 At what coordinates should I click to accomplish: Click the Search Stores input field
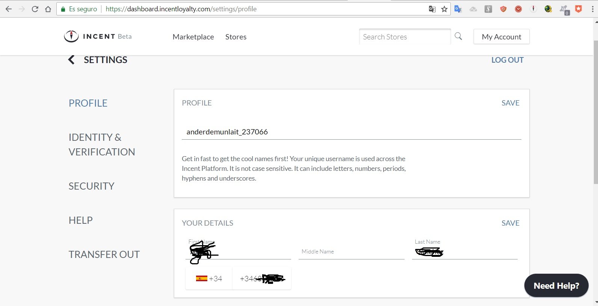tap(405, 37)
